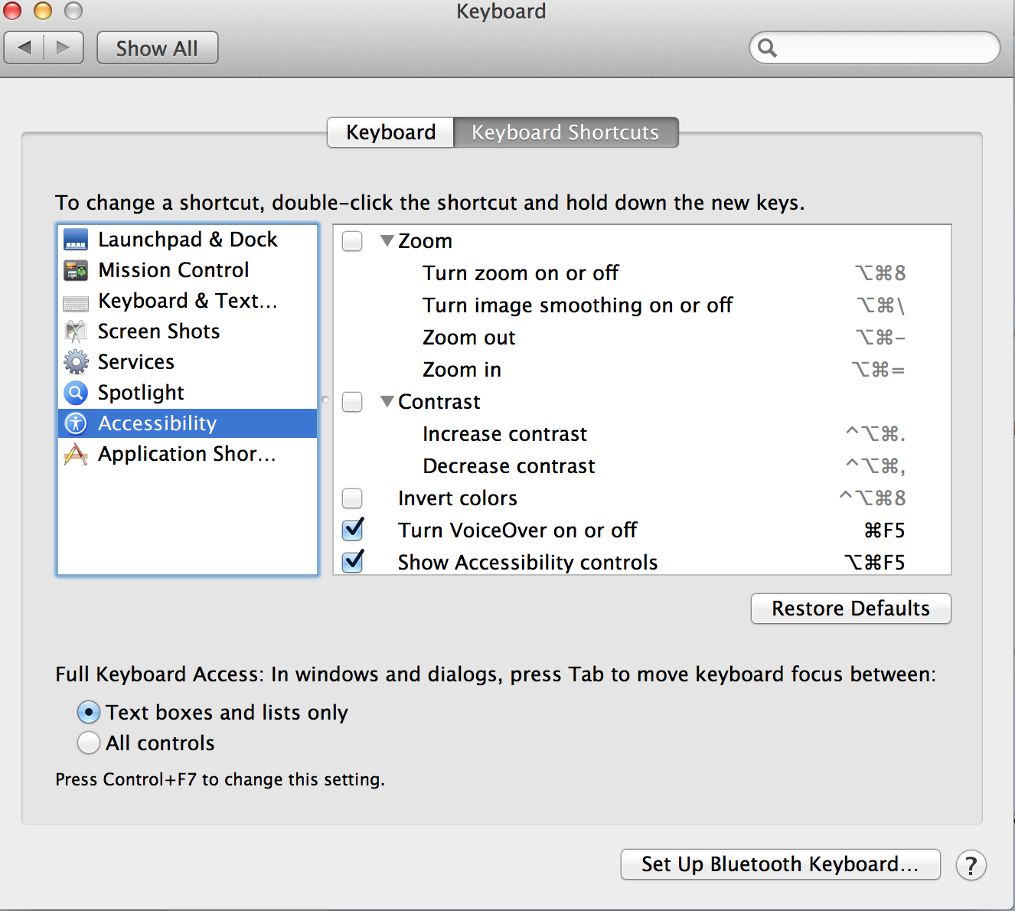Select the Application Shortcuts icon
The image size is (1015, 911).
[x=76, y=454]
